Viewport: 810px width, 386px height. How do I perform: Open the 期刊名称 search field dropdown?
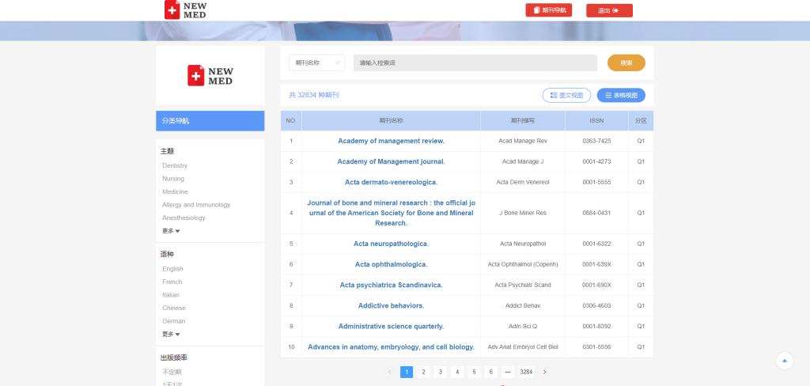316,62
